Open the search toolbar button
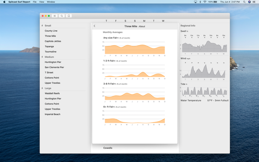The height and width of the screenshot is (162, 259). 62,16
